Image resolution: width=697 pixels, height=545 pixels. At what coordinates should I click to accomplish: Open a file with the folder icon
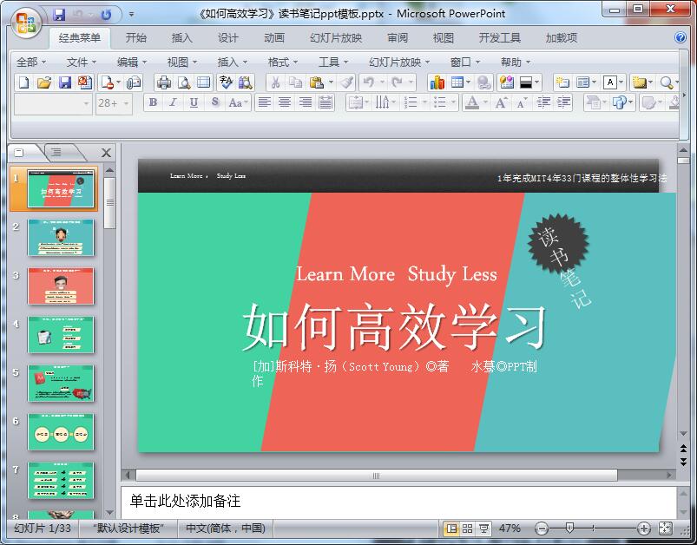[44, 82]
